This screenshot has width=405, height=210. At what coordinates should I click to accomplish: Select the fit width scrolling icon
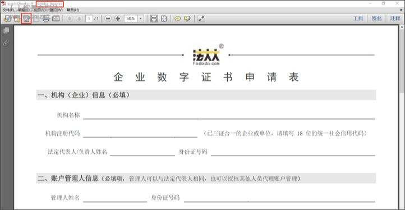[154, 19]
